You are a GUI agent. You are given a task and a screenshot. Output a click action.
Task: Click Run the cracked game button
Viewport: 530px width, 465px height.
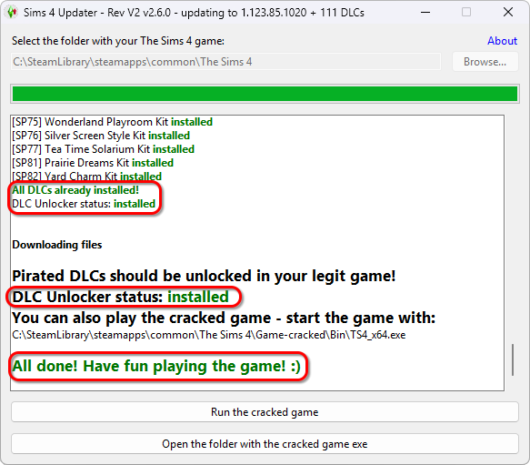click(x=265, y=412)
